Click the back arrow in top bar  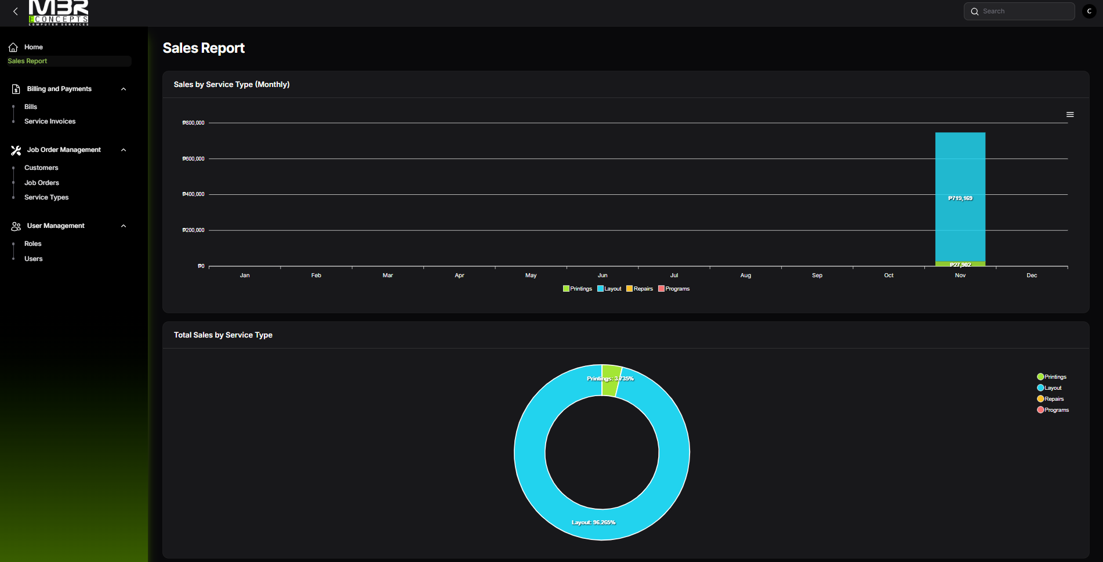(x=16, y=12)
